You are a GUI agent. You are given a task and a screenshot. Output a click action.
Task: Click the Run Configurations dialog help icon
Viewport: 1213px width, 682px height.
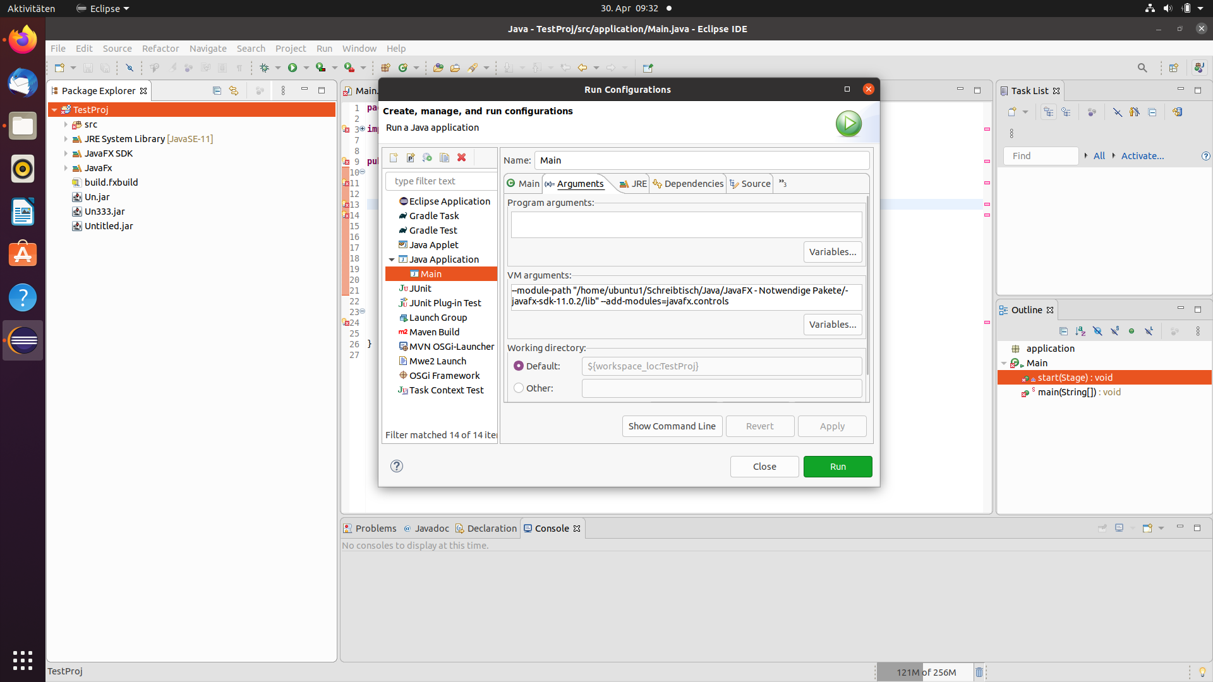(397, 466)
